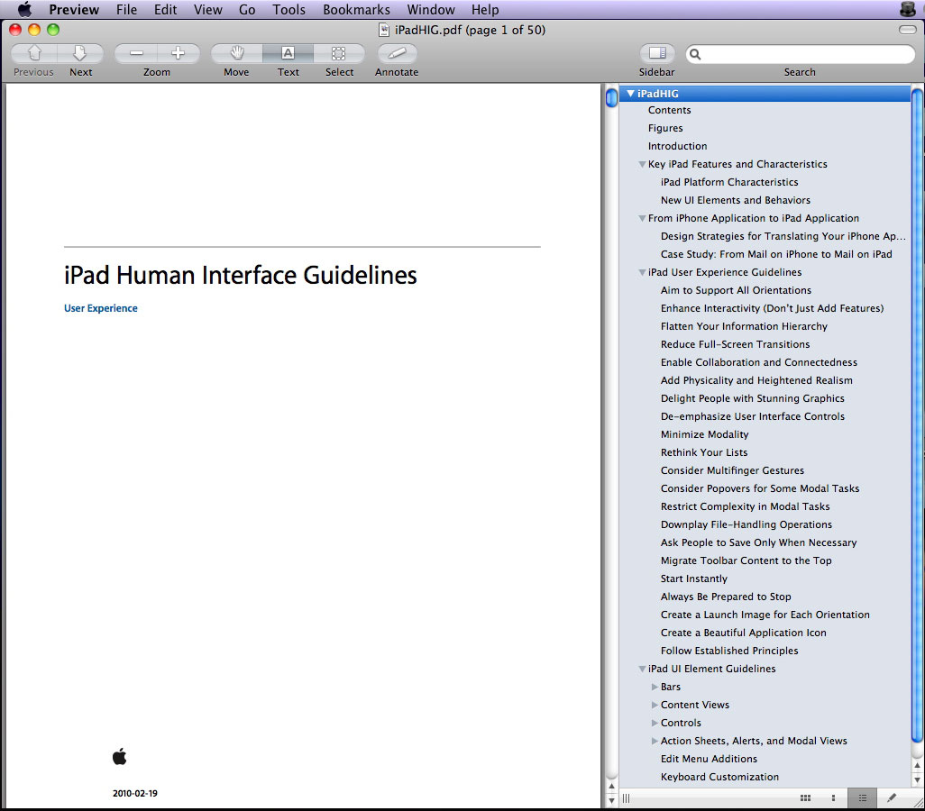This screenshot has width=925, height=811.
Task: Expand the Controls outline item
Action: click(655, 723)
